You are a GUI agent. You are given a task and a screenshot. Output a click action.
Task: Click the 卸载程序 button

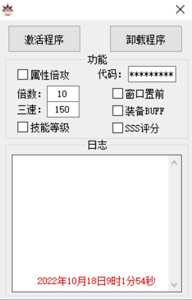coord(146,39)
